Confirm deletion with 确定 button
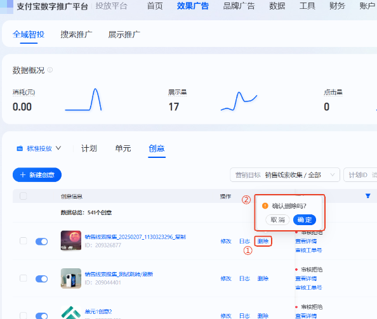Image resolution: width=377 pixels, height=319 pixels. [305, 219]
